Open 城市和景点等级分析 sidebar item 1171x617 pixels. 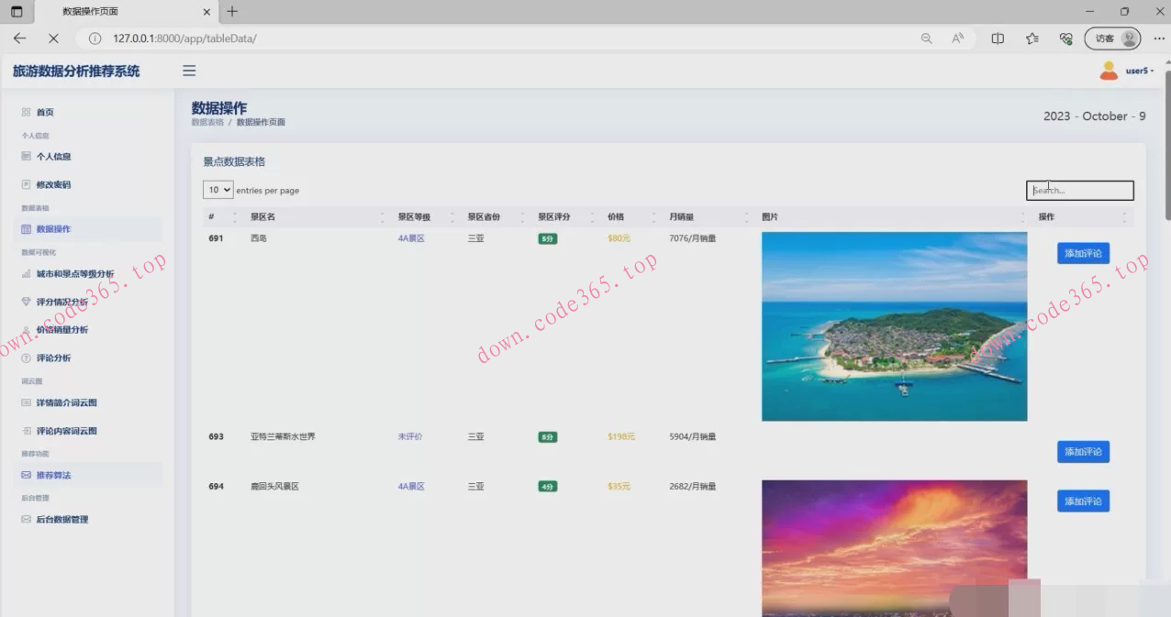pos(74,273)
